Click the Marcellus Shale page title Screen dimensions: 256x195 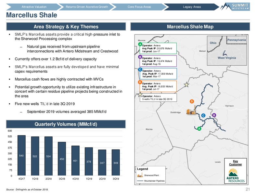pyautogui.click(x=32, y=15)
